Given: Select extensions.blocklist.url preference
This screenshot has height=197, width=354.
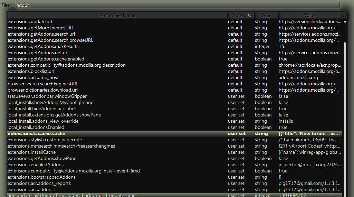Looking at the screenshot, I should (175, 72).
